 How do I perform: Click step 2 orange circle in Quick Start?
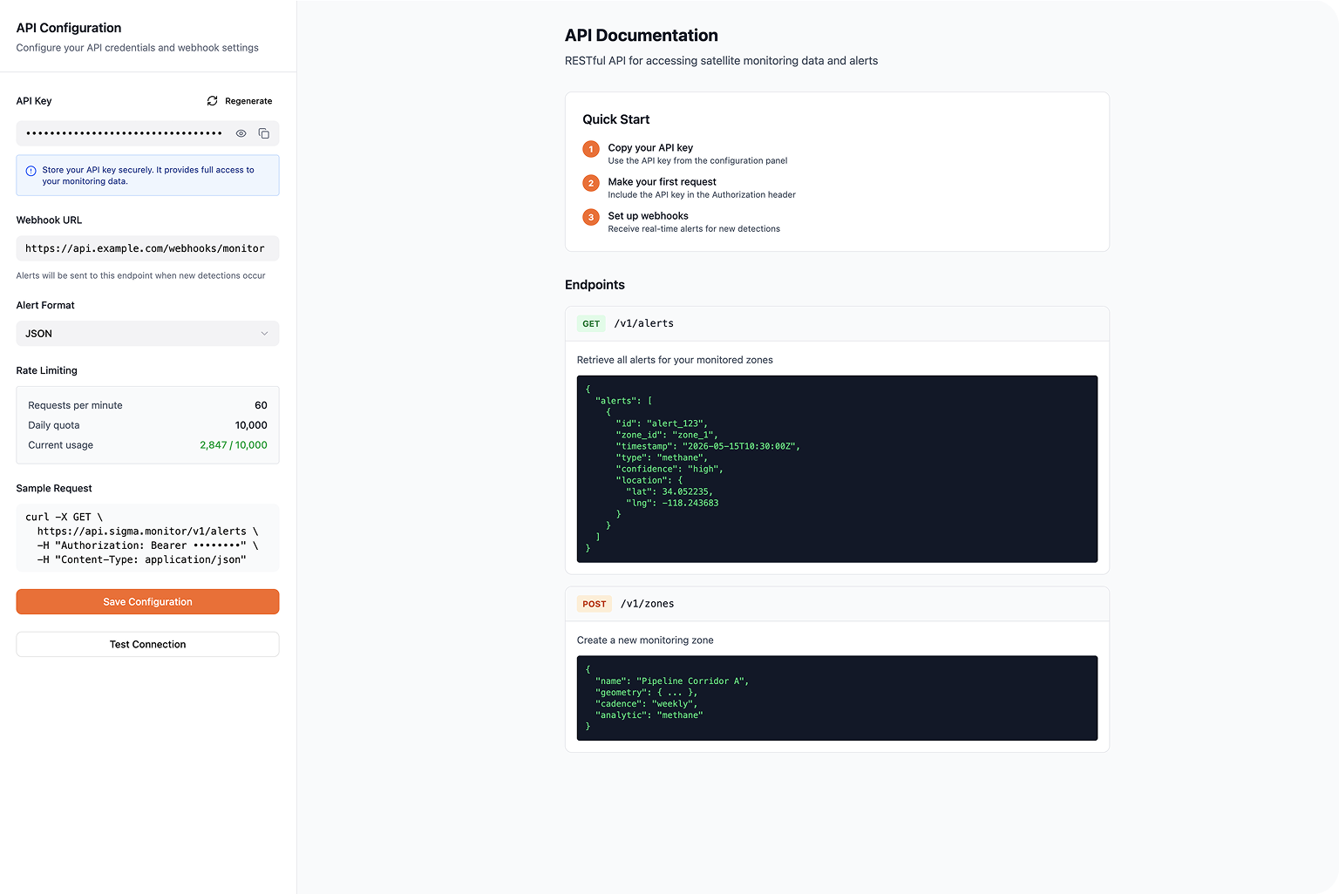[x=591, y=183]
